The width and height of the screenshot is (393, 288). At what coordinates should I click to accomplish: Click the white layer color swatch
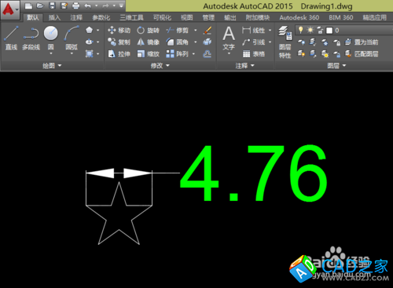coord(329,31)
